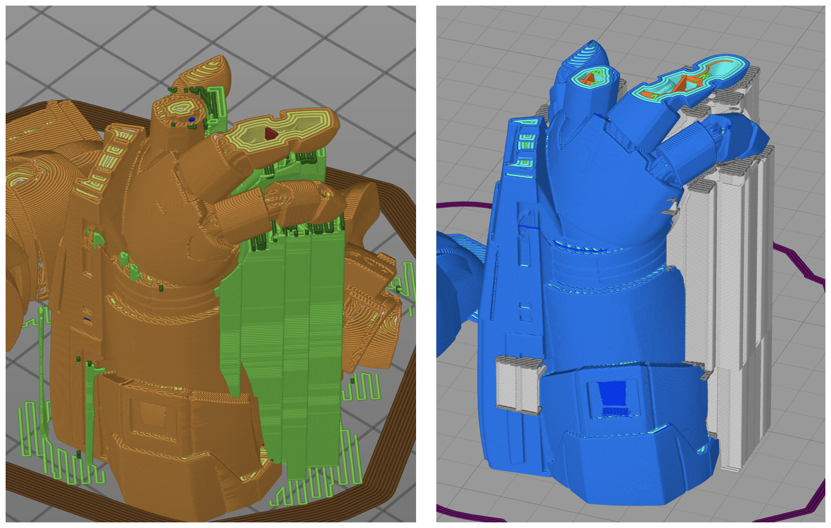
Task: Click the red triangle on orange fingertip layer
Action: [x=270, y=133]
